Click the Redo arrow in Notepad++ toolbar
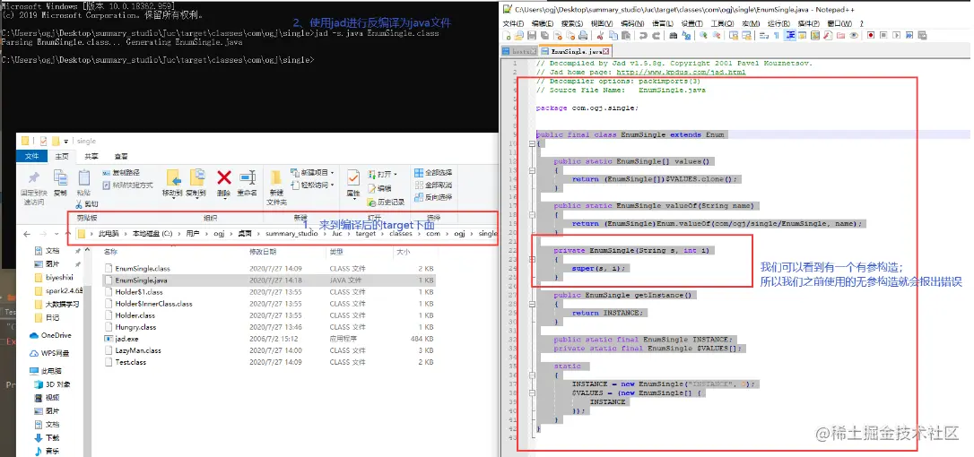This screenshot has width=974, height=457. (656, 35)
